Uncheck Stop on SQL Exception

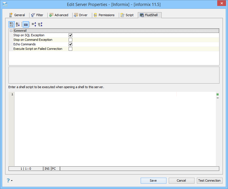[x=70, y=35]
